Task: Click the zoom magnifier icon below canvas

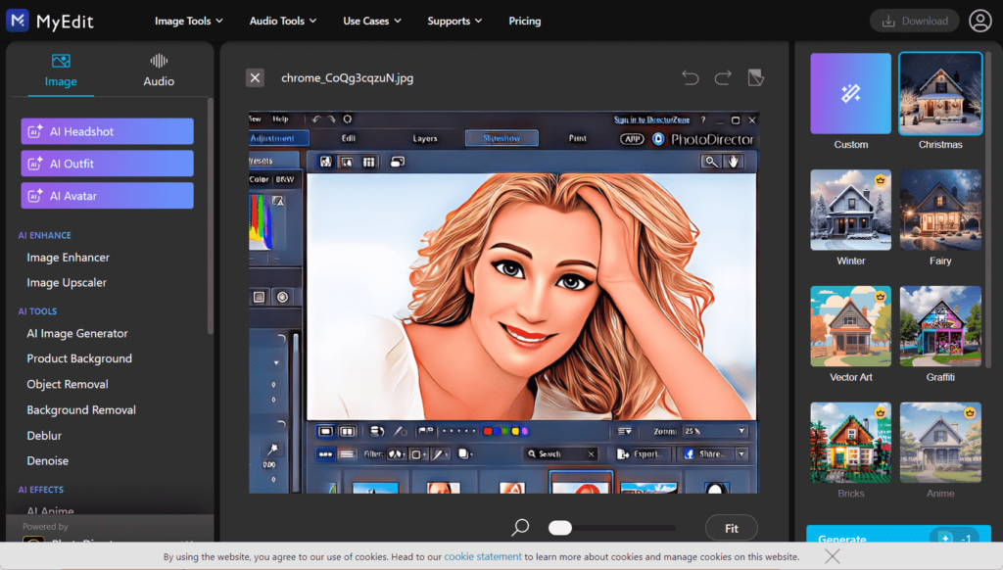Action: tap(521, 527)
